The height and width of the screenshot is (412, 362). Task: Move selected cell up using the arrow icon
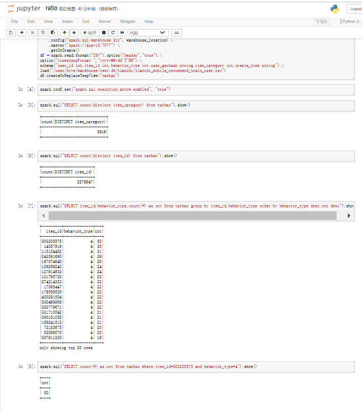(x=64, y=32)
